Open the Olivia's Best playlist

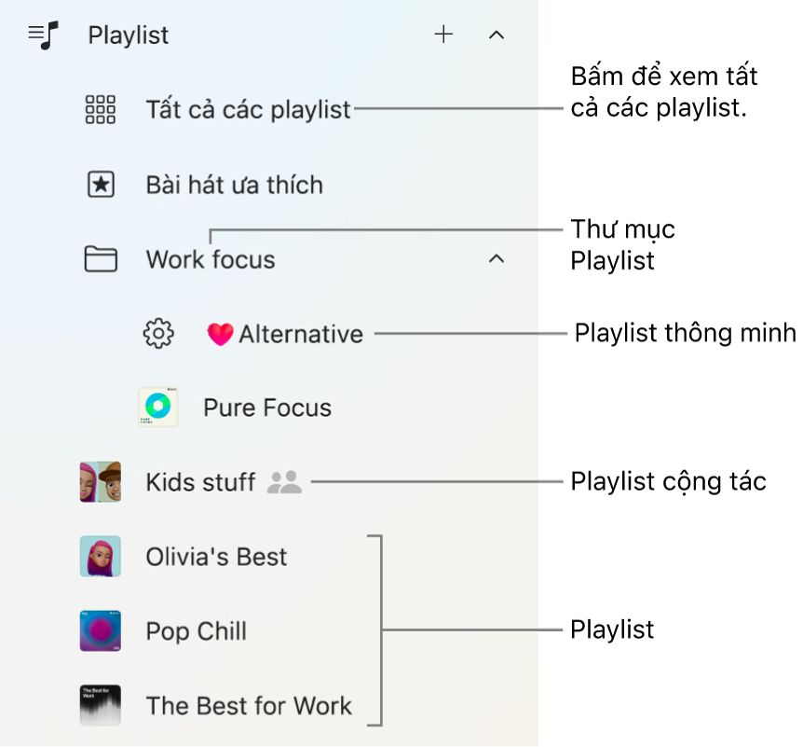215,557
